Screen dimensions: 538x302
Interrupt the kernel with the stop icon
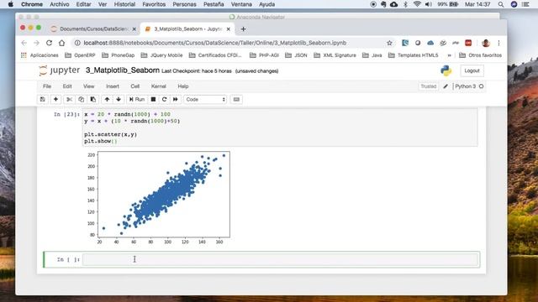(153, 99)
